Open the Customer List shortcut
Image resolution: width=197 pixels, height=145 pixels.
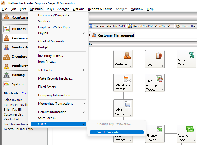click(x=13, y=114)
